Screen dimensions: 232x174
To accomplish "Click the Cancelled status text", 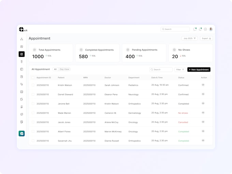I will (x=183, y=122).
